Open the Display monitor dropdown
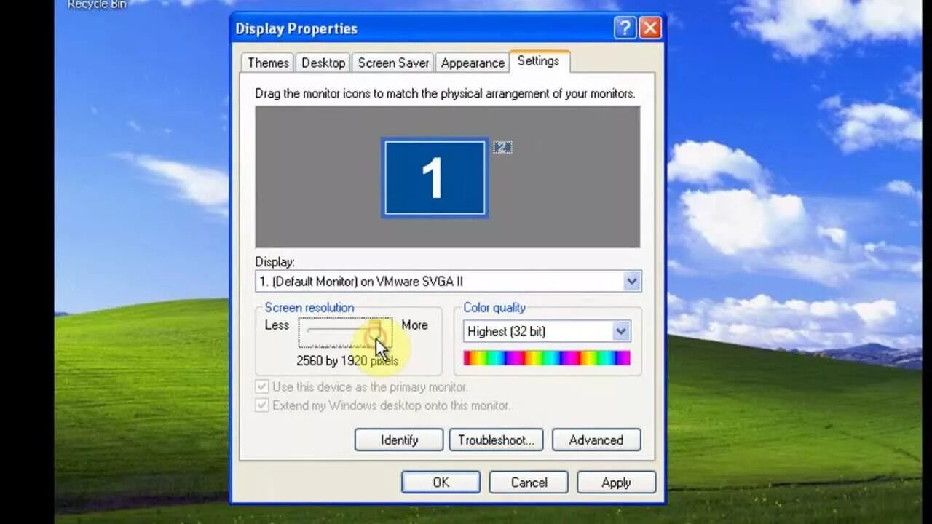932x524 pixels. coord(448,281)
